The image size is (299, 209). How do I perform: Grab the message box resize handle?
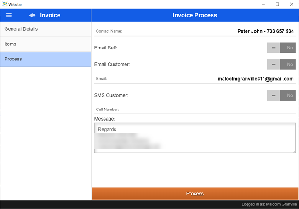[293, 150]
